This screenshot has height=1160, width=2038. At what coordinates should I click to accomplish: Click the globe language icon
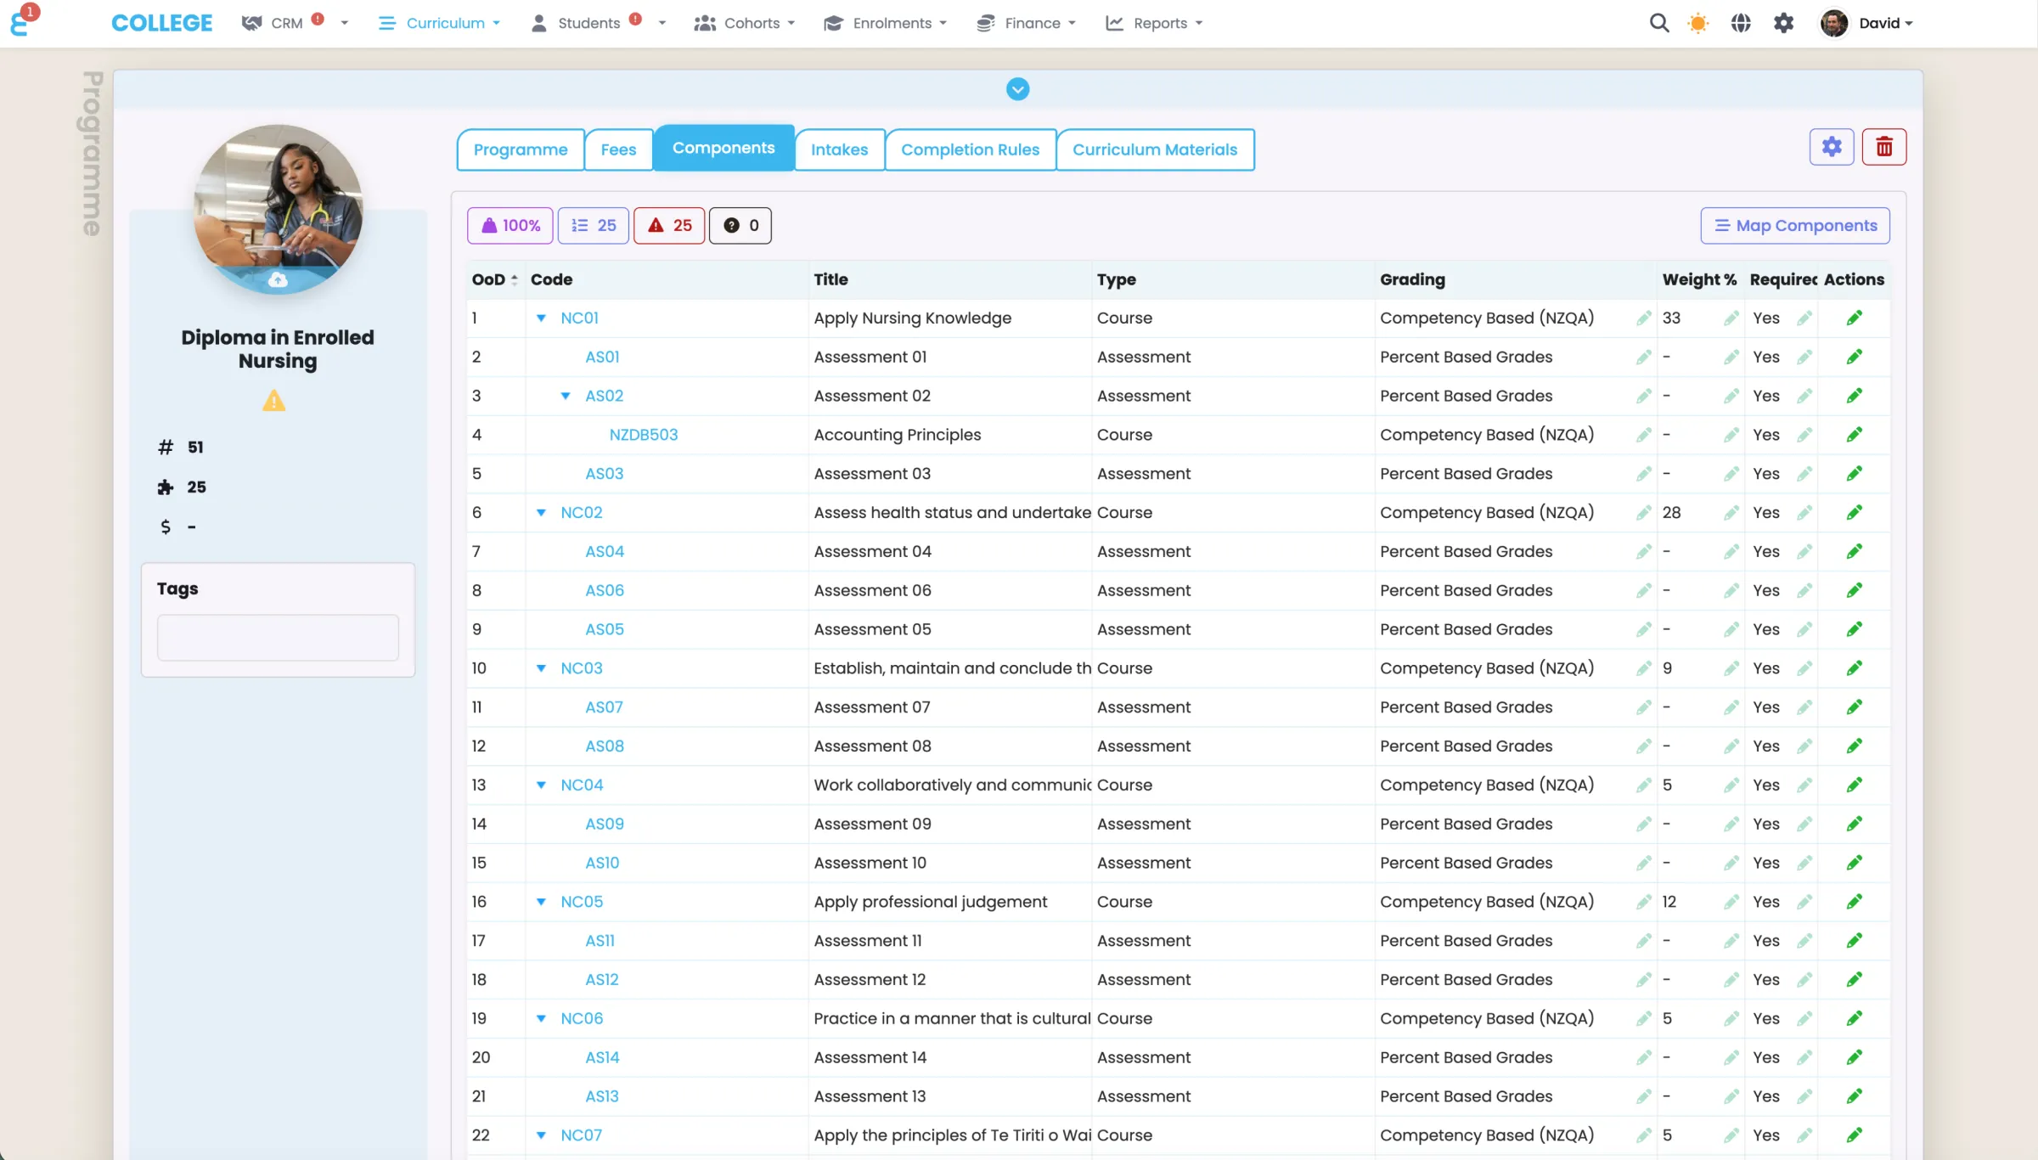[1741, 23]
